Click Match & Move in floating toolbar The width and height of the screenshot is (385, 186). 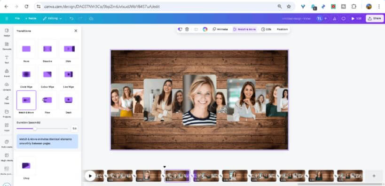(244, 29)
